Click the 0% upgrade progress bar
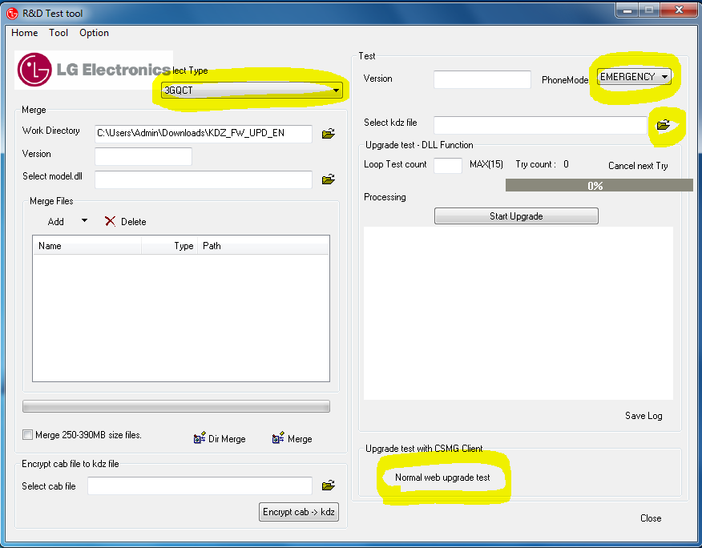This screenshot has width=702, height=548. tap(599, 185)
